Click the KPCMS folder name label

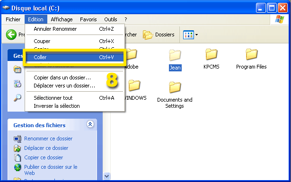[212, 67]
